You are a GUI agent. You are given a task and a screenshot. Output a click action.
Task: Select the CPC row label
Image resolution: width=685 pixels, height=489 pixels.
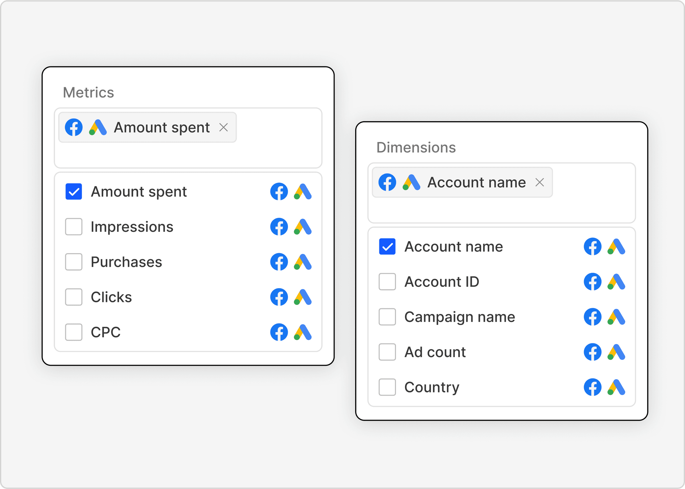pyautogui.click(x=105, y=332)
